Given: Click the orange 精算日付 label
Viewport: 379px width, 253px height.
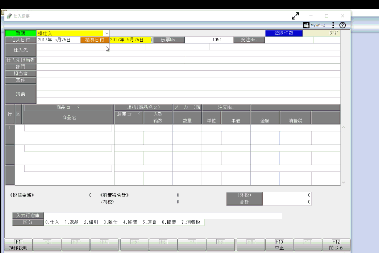Looking at the screenshot, I should click(x=95, y=40).
